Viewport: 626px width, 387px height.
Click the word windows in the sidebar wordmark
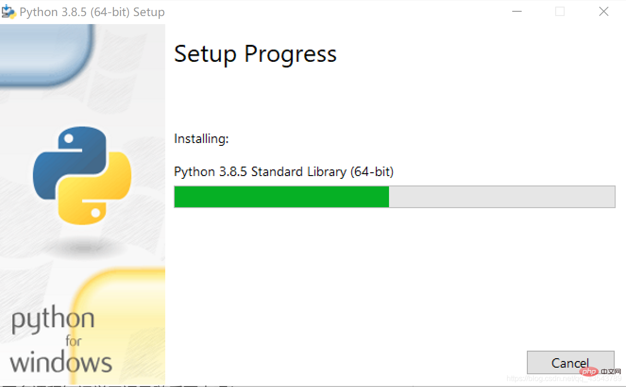61,363
